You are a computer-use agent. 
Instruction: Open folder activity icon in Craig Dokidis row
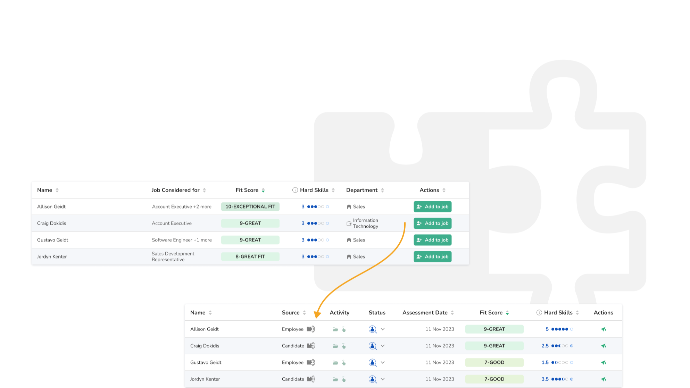335,346
